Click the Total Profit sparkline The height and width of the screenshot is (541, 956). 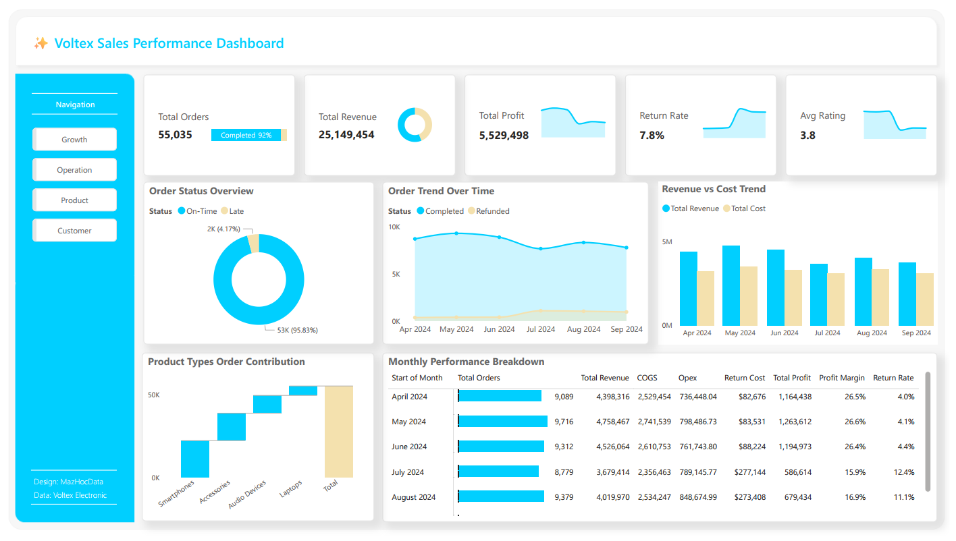(573, 122)
